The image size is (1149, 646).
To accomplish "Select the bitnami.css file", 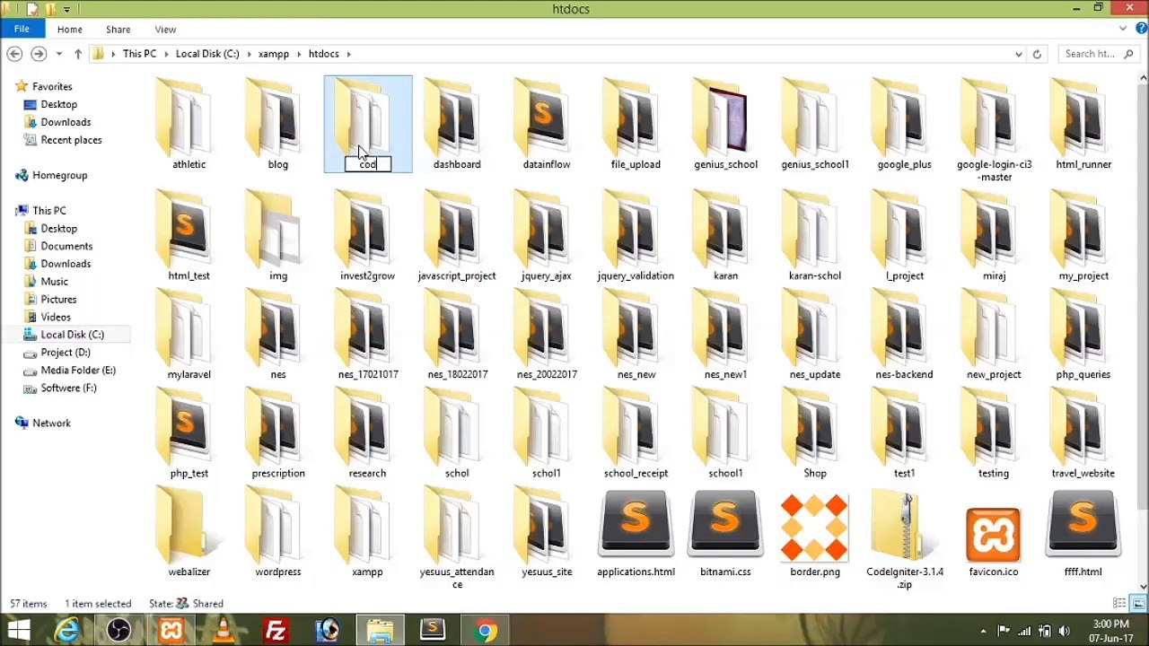I will [x=725, y=534].
